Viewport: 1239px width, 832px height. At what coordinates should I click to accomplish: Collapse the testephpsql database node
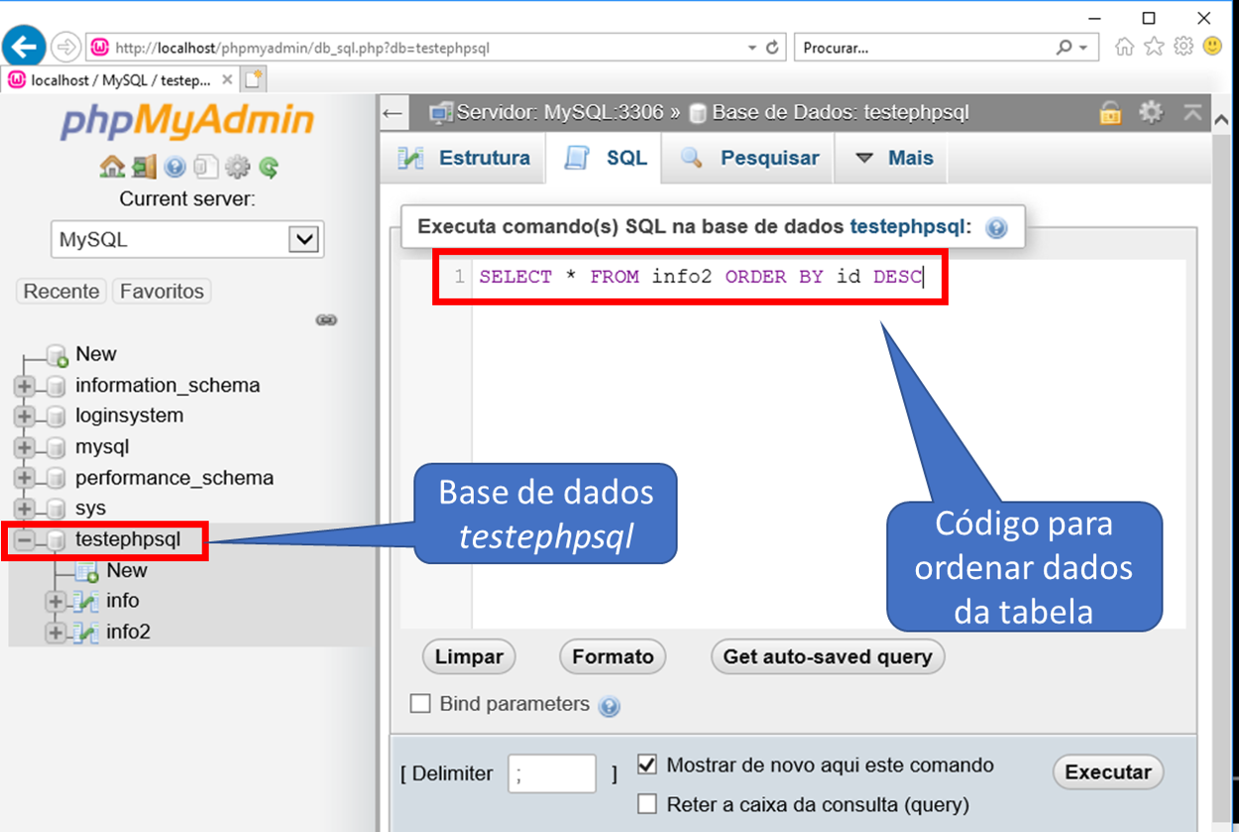tap(25, 540)
